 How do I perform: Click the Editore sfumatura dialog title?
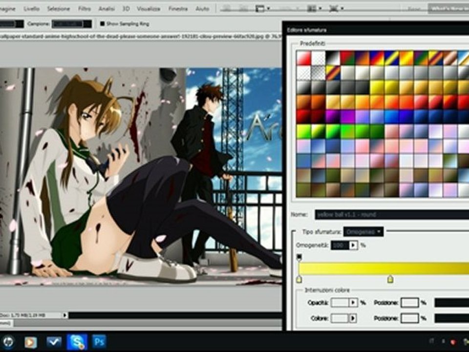pyautogui.click(x=307, y=30)
